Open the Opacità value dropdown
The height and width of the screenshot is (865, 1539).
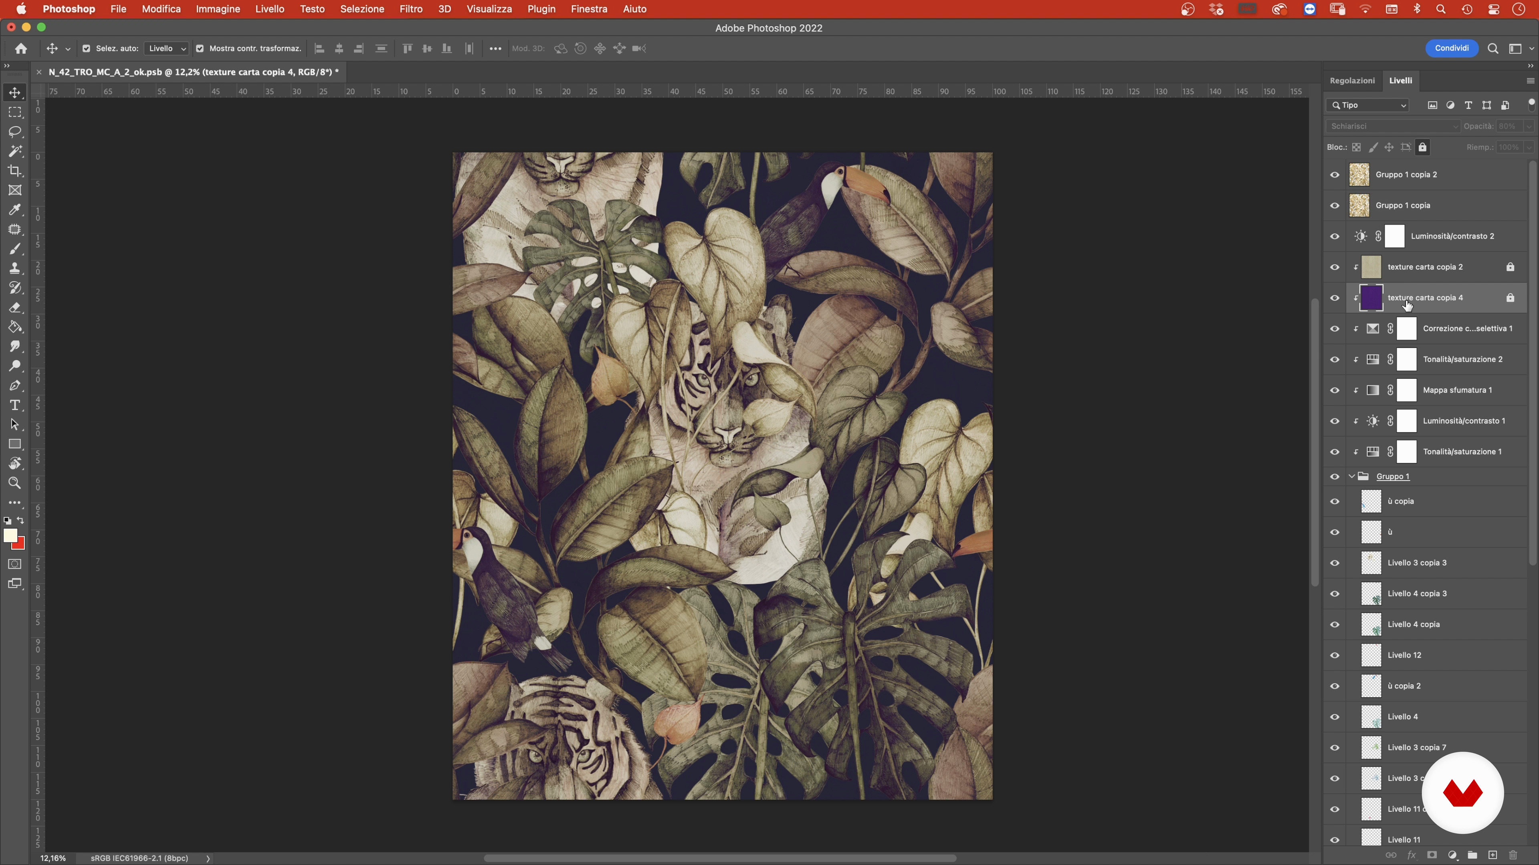1528,126
